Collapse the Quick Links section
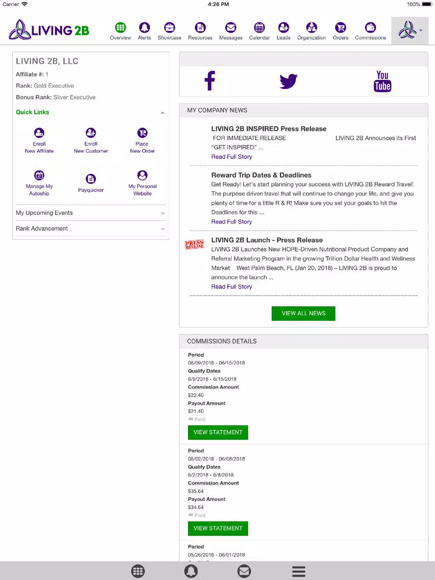Screen dimensions: 435x580 pyautogui.click(x=91, y=112)
